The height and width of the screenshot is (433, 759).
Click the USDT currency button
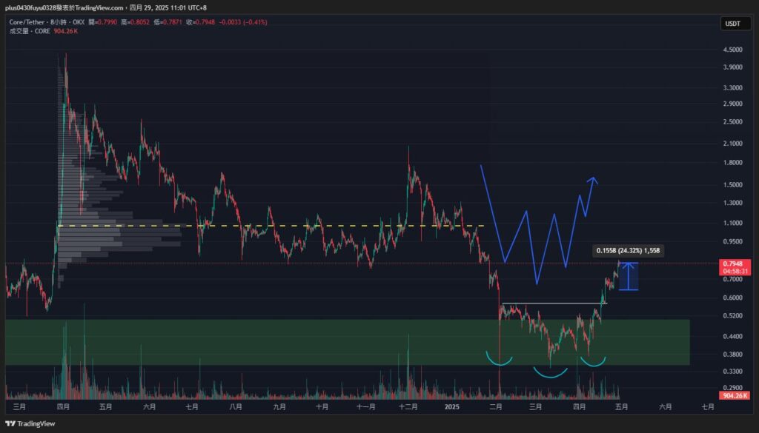pos(731,24)
